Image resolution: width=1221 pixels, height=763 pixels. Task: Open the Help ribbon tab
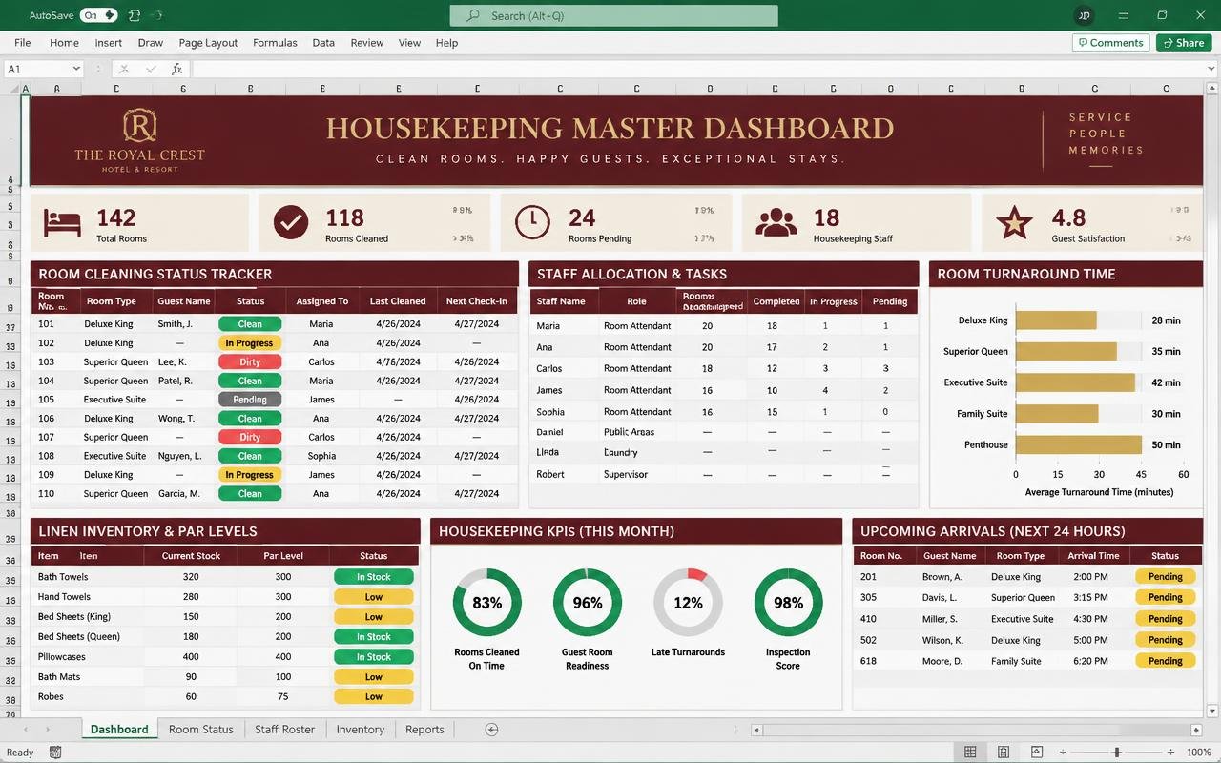click(446, 43)
